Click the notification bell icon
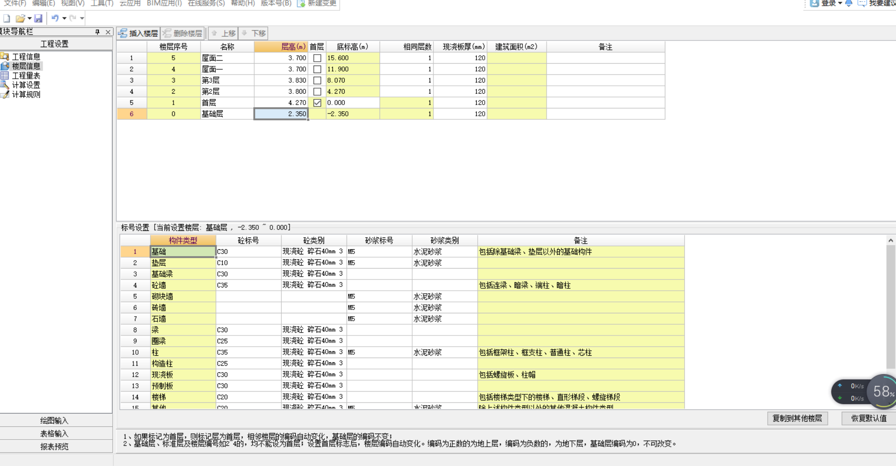896x466 pixels. (849, 3)
